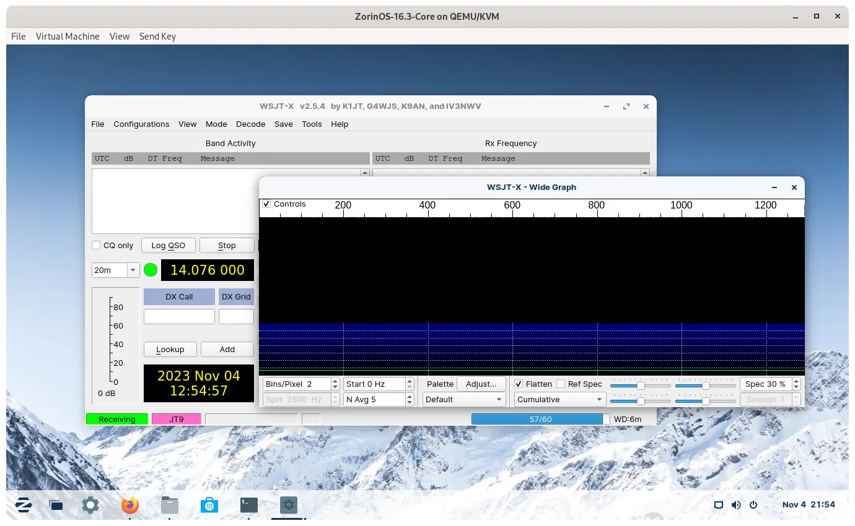The height and width of the screenshot is (526, 855).
Task: Maximize the WSJT-X main window
Action: [626, 106]
